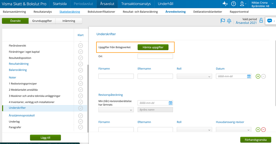The width and height of the screenshot is (276, 144).
Task: Open the user profile dropdown menu
Action: pyautogui.click(x=242, y=4)
